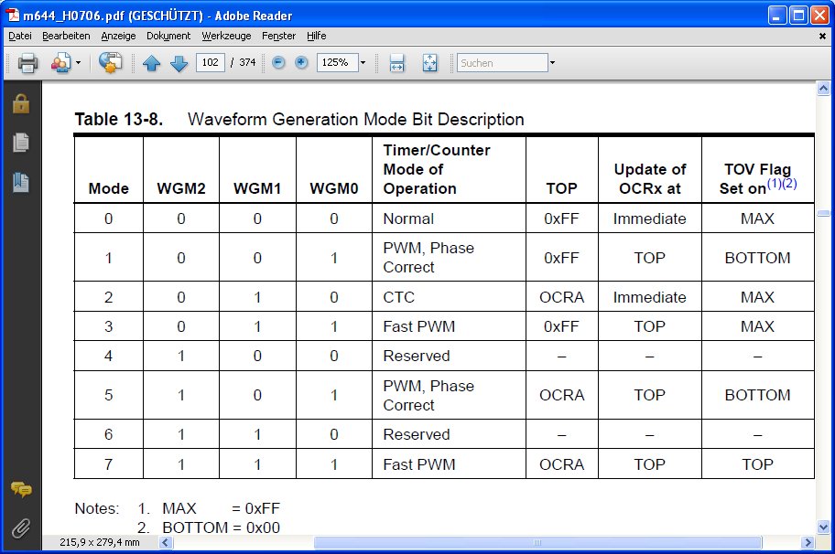The image size is (835, 554).
Task: Open the collaborate/meeting toolbar icon
Action: pyautogui.click(x=60, y=63)
